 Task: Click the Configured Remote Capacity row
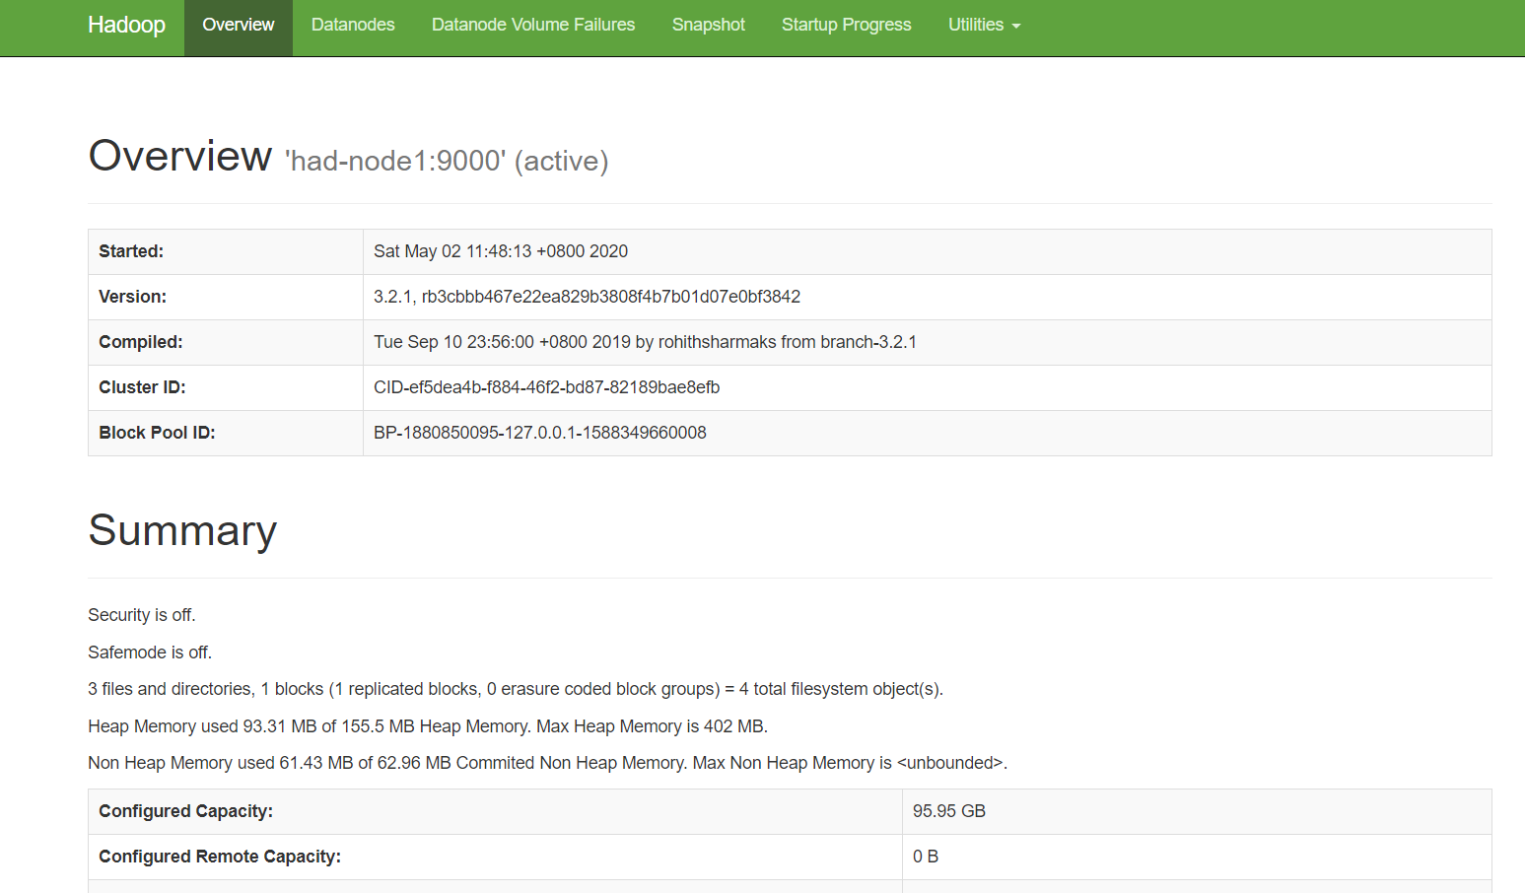[219, 857]
